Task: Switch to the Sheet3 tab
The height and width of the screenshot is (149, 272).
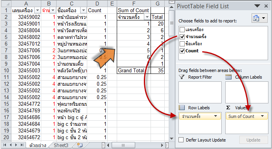Action: (61, 145)
